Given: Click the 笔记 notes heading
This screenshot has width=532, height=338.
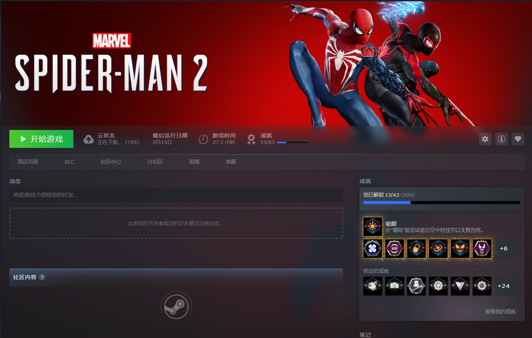Looking at the screenshot, I should (365, 335).
